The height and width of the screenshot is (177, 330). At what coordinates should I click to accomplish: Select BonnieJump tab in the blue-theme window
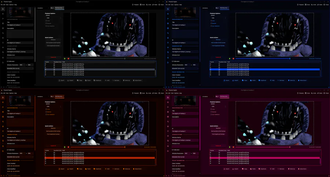tap(224, 8)
